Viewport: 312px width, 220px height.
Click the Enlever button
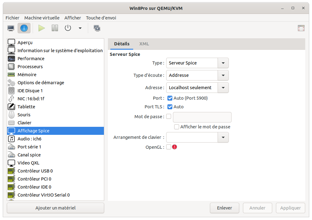(224, 208)
